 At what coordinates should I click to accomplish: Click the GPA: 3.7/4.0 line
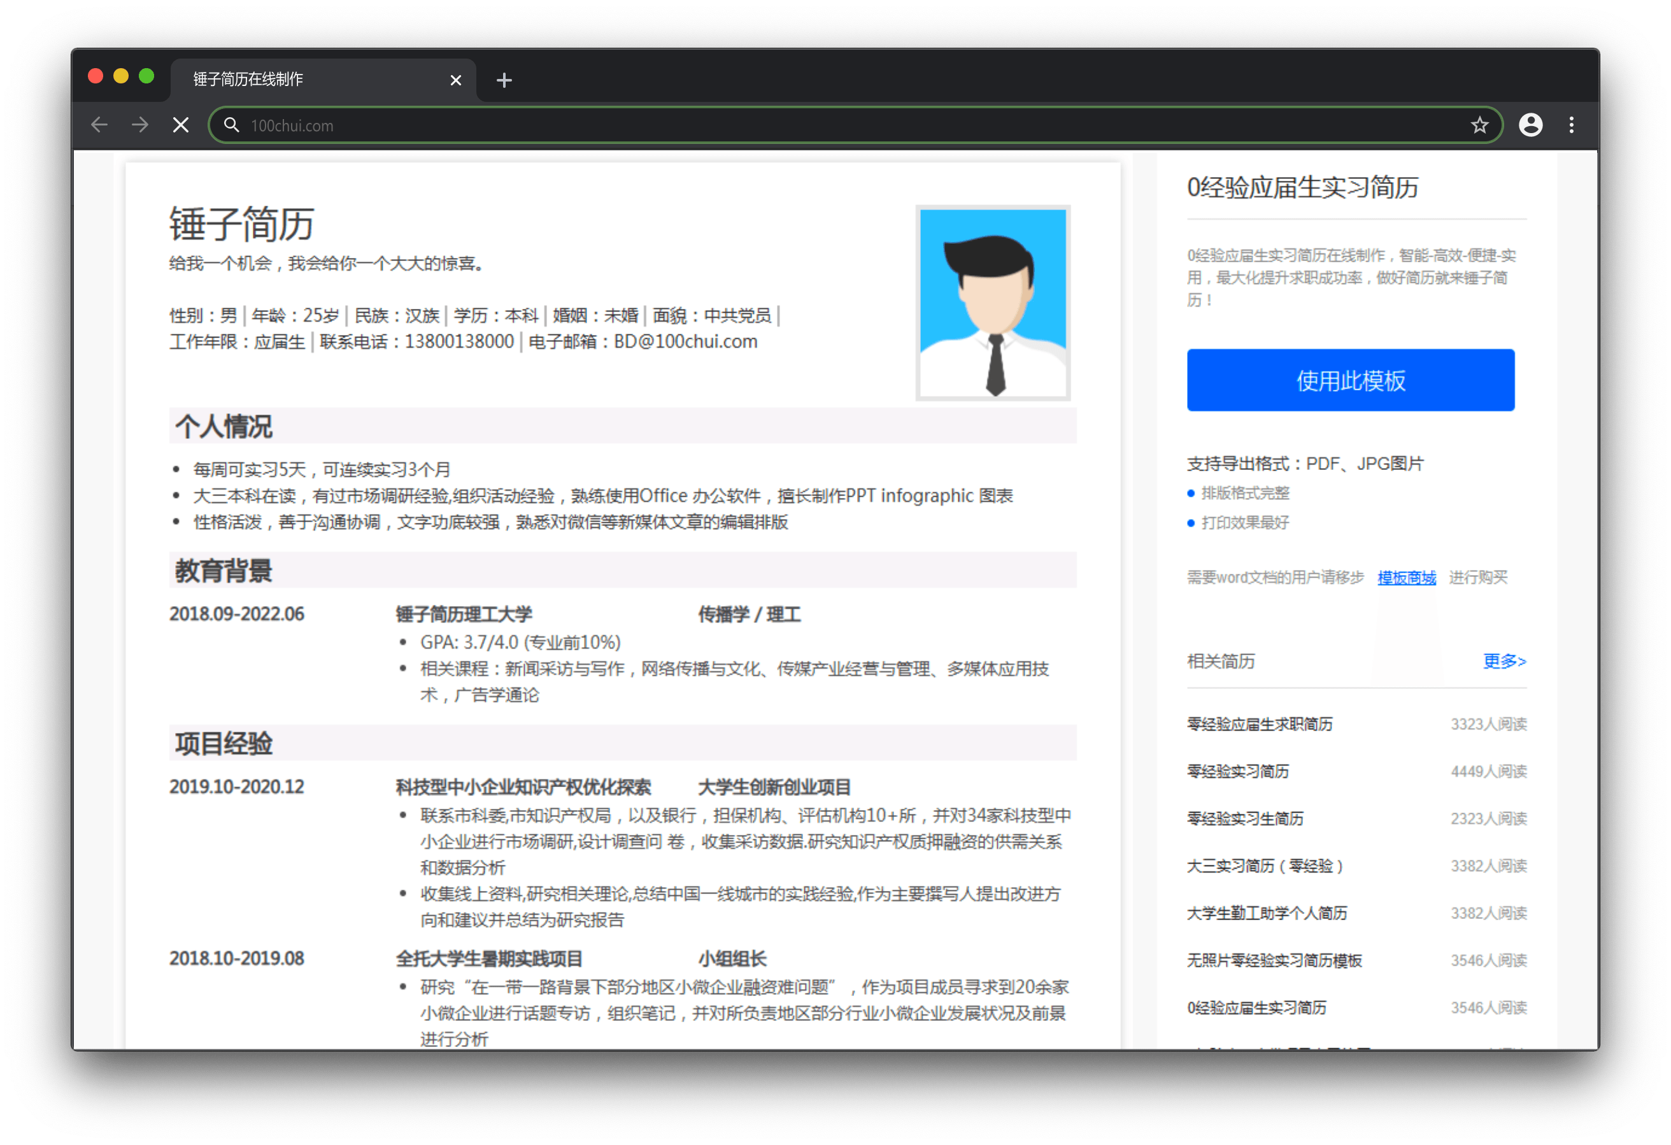pos(520,643)
